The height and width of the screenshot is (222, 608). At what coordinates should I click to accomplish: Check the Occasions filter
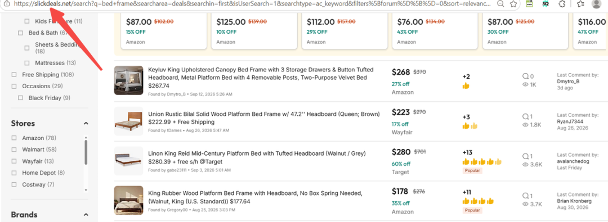click(x=14, y=86)
